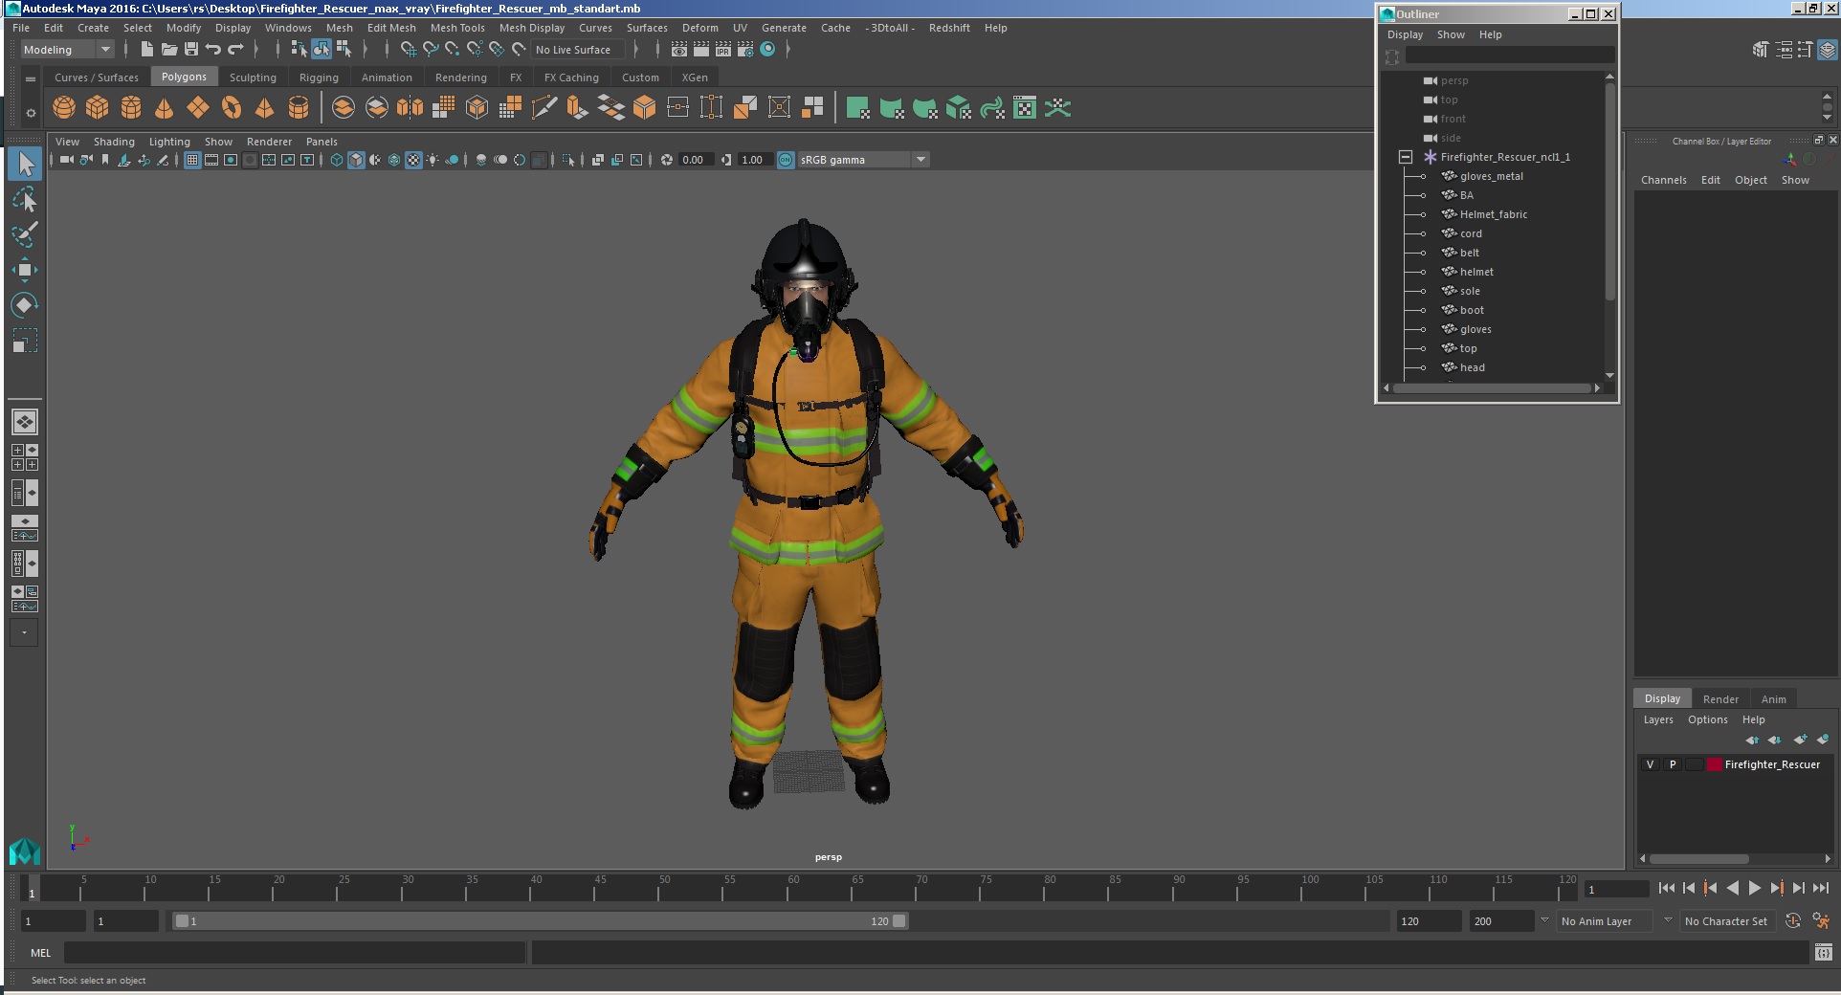Image resolution: width=1841 pixels, height=995 pixels.
Task: Toggle auto keyframe button
Action: [1793, 920]
